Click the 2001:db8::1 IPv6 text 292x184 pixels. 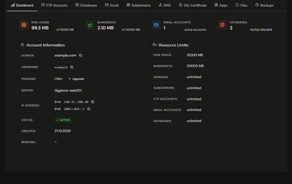(x=74, y=109)
